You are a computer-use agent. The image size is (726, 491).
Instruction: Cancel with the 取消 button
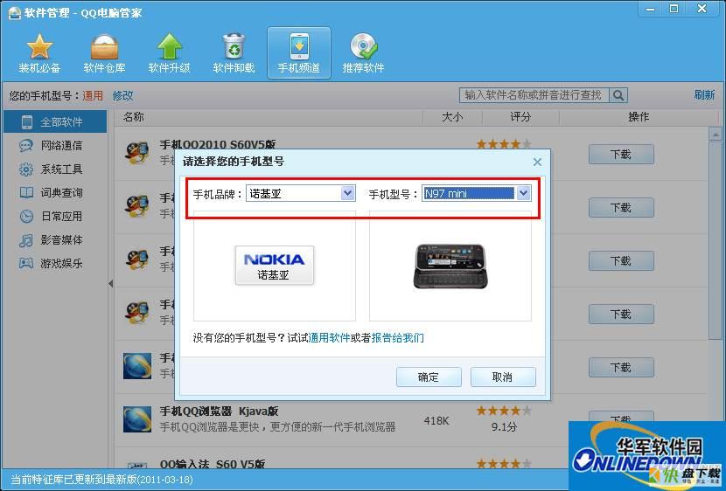pos(503,377)
